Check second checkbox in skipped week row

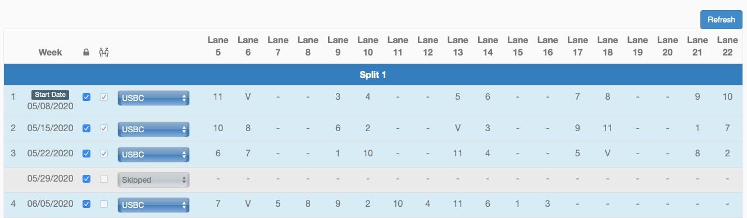[103, 179]
